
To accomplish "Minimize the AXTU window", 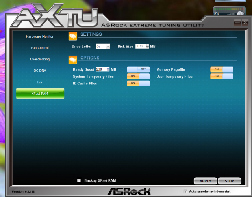I will (x=237, y=23).
